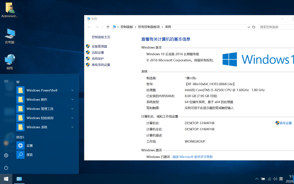Click the volume icon in system tray
This screenshot has height=184, width=294.
click(275, 179)
